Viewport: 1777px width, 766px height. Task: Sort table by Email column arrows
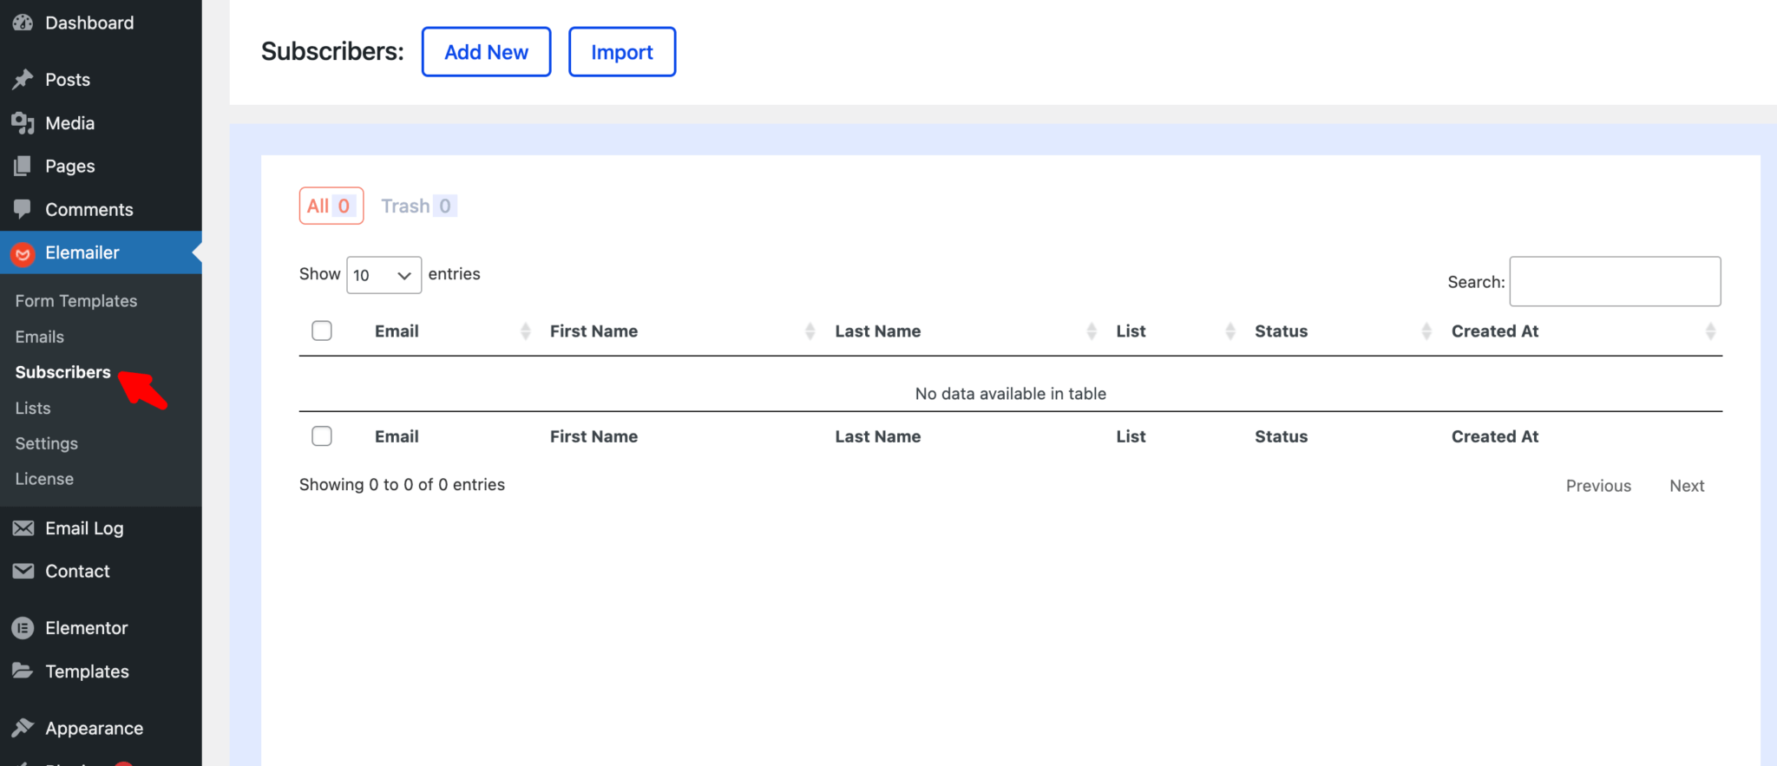point(525,331)
